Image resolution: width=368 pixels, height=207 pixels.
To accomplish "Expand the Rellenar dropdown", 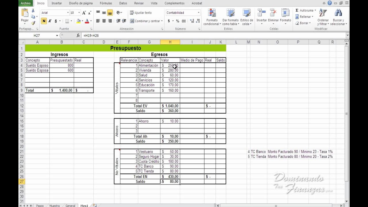I will point(313,17).
